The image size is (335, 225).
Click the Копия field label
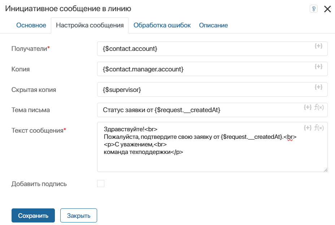pos(21,69)
